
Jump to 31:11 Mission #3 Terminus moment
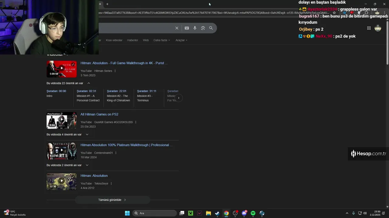tap(147, 96)
